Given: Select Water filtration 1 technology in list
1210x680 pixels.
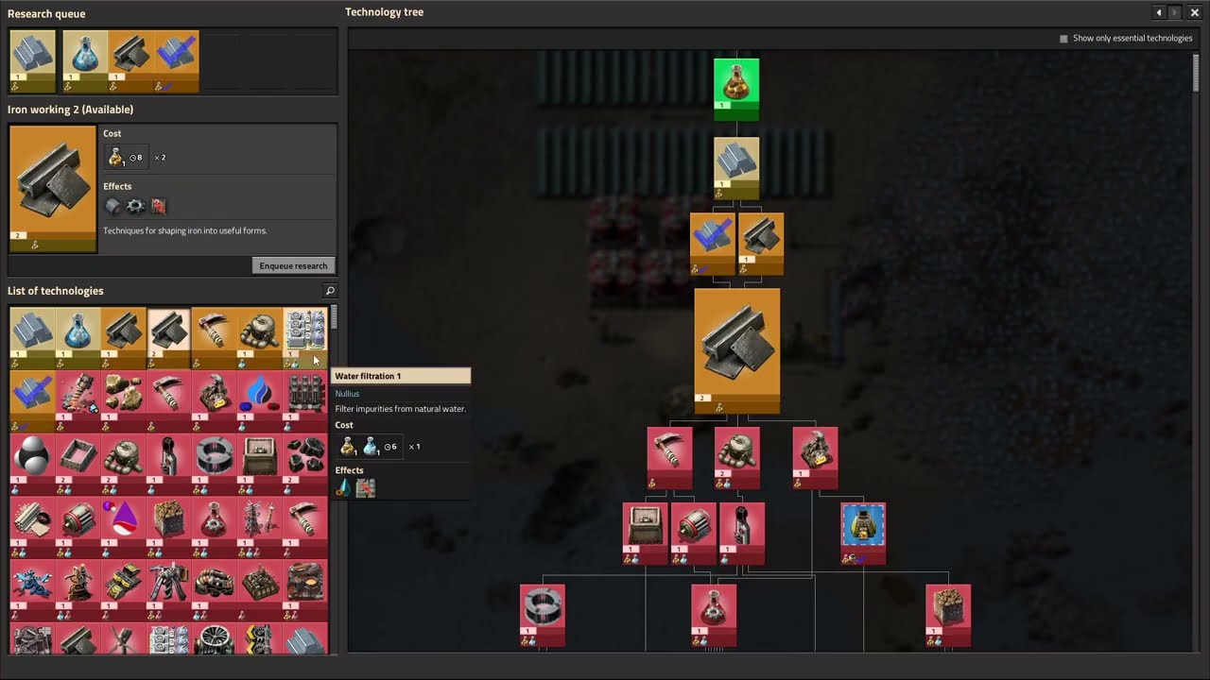Looking at the screenshot, I should click(x=305, y=337).
